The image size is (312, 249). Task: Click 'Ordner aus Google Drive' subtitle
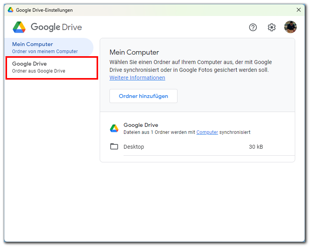[39, 71]
